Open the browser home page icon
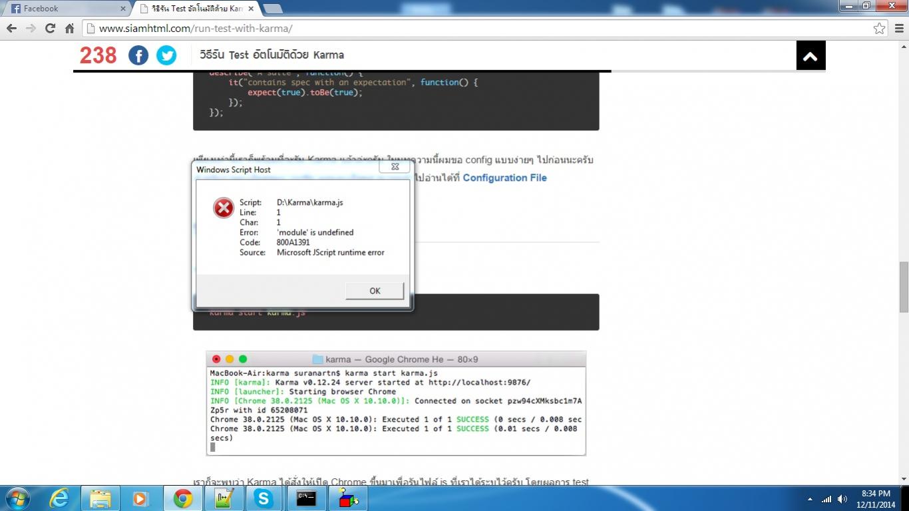This screenshot has width=909, height=511. coord(69,28)
